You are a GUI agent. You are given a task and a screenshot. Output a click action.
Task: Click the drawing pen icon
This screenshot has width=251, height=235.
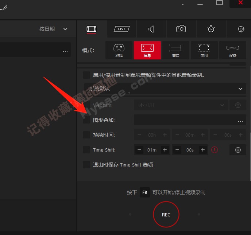pos(4,8)
